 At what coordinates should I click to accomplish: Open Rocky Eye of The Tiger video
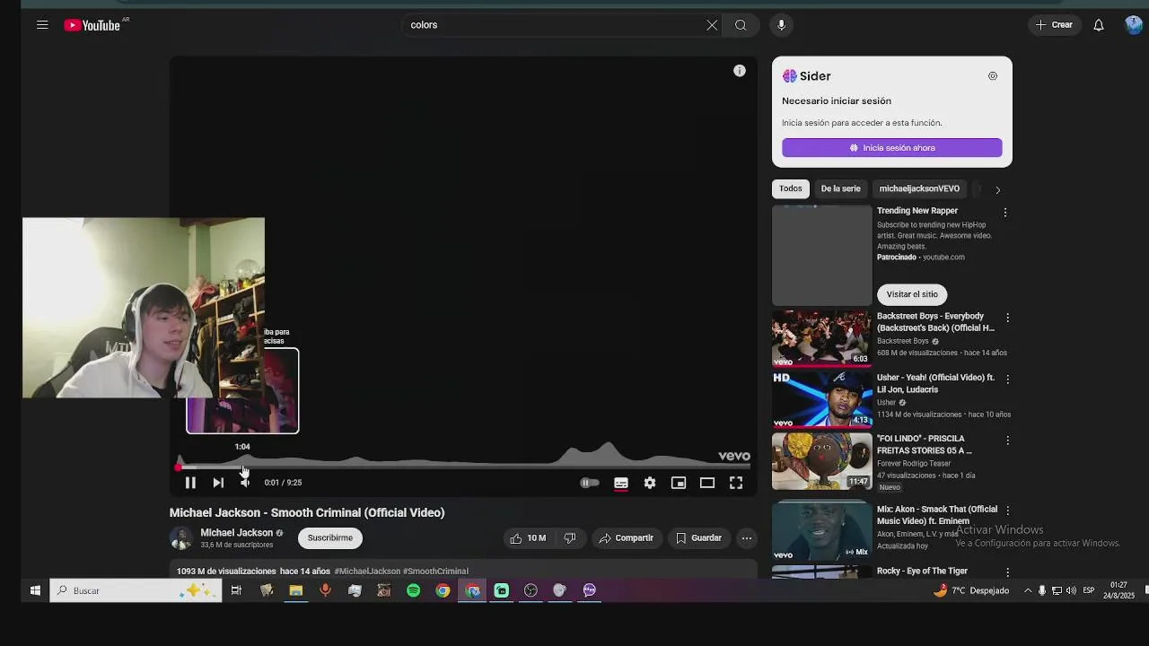tap(922, 572)
